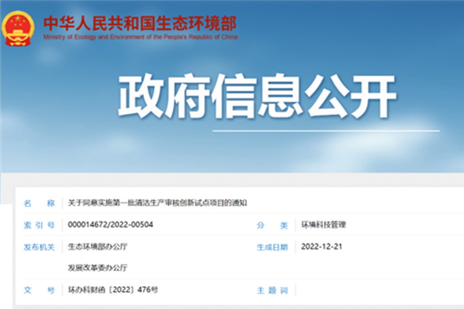The image size is (464, 309).
Task: Select the 生态环境部办公厅 issuing agency
Action: tap(97, 247)
